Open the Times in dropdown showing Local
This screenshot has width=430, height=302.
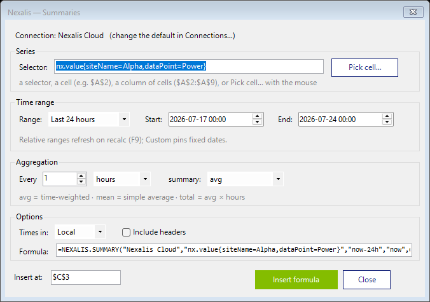click(x=80, y=232)
